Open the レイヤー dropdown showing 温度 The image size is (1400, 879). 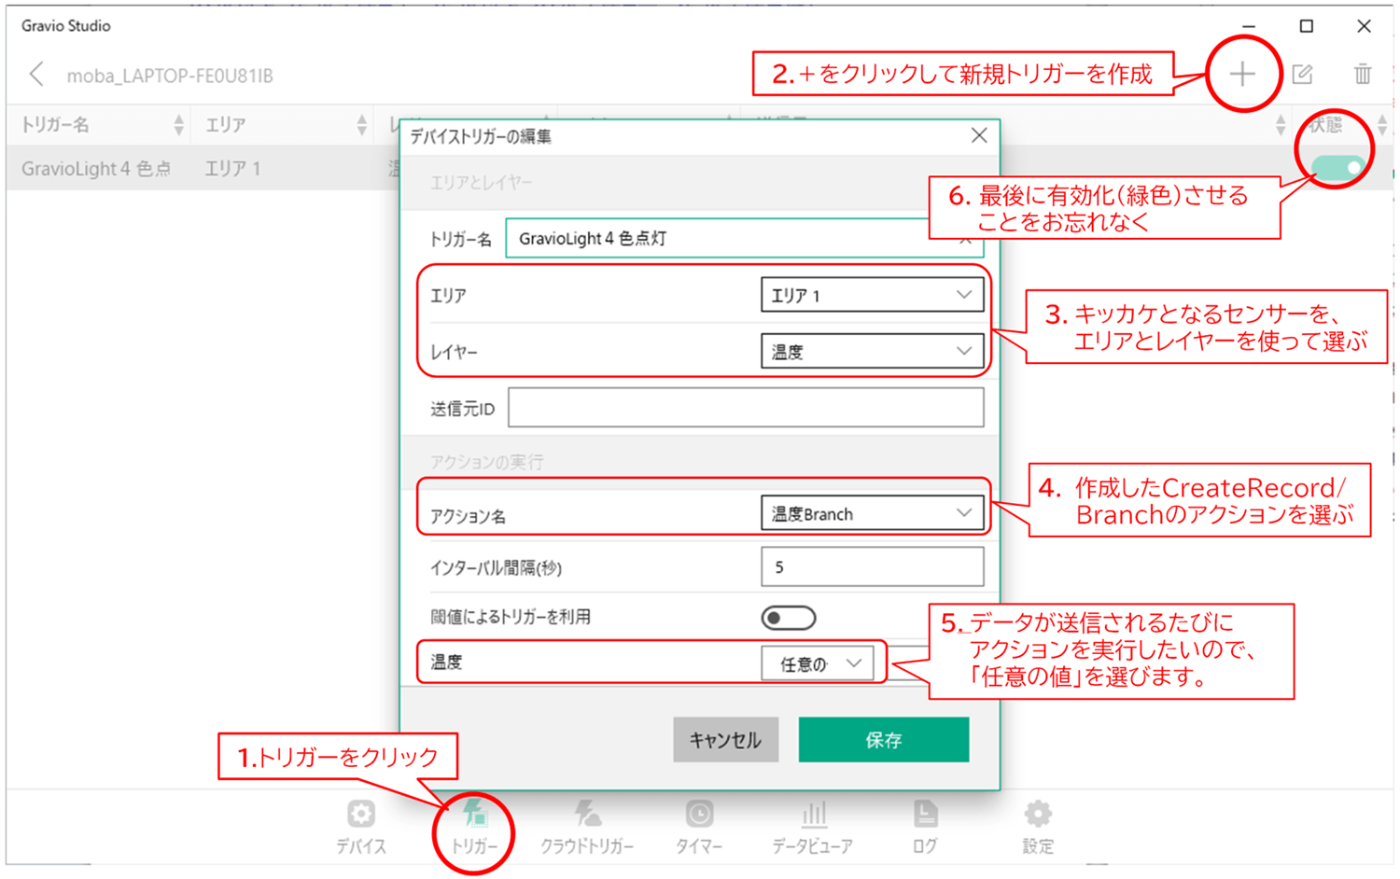point(873,352)
